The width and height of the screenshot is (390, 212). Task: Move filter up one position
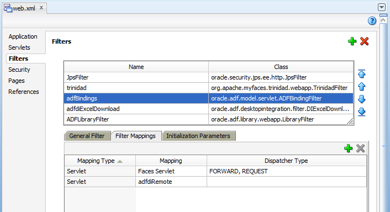click(361, 87)
